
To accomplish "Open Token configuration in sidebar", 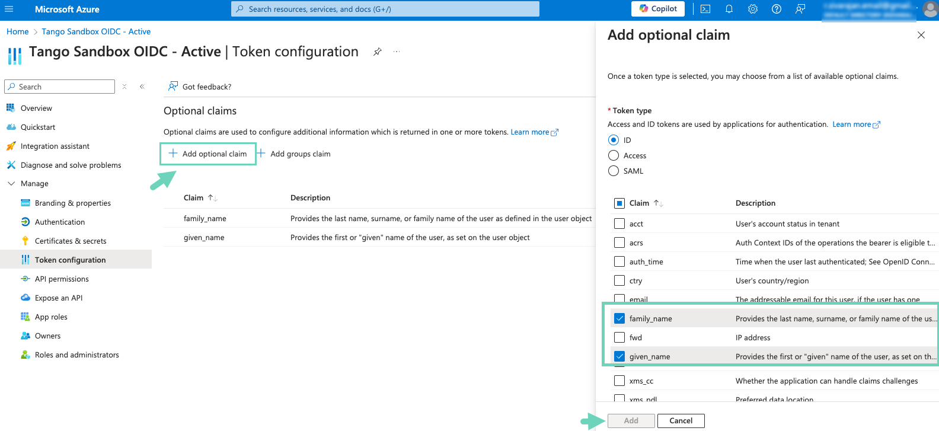I will pos(76,260).
